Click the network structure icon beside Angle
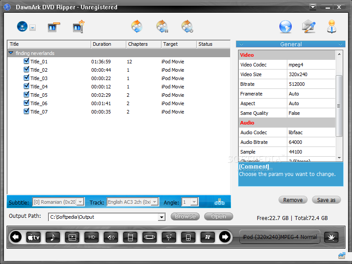This screenshot has height=264, width=352. pos(219,202)
